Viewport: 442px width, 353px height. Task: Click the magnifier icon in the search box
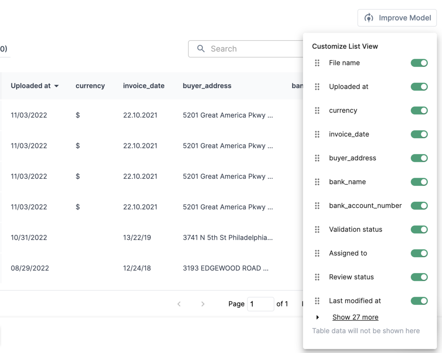click(201, 49)
